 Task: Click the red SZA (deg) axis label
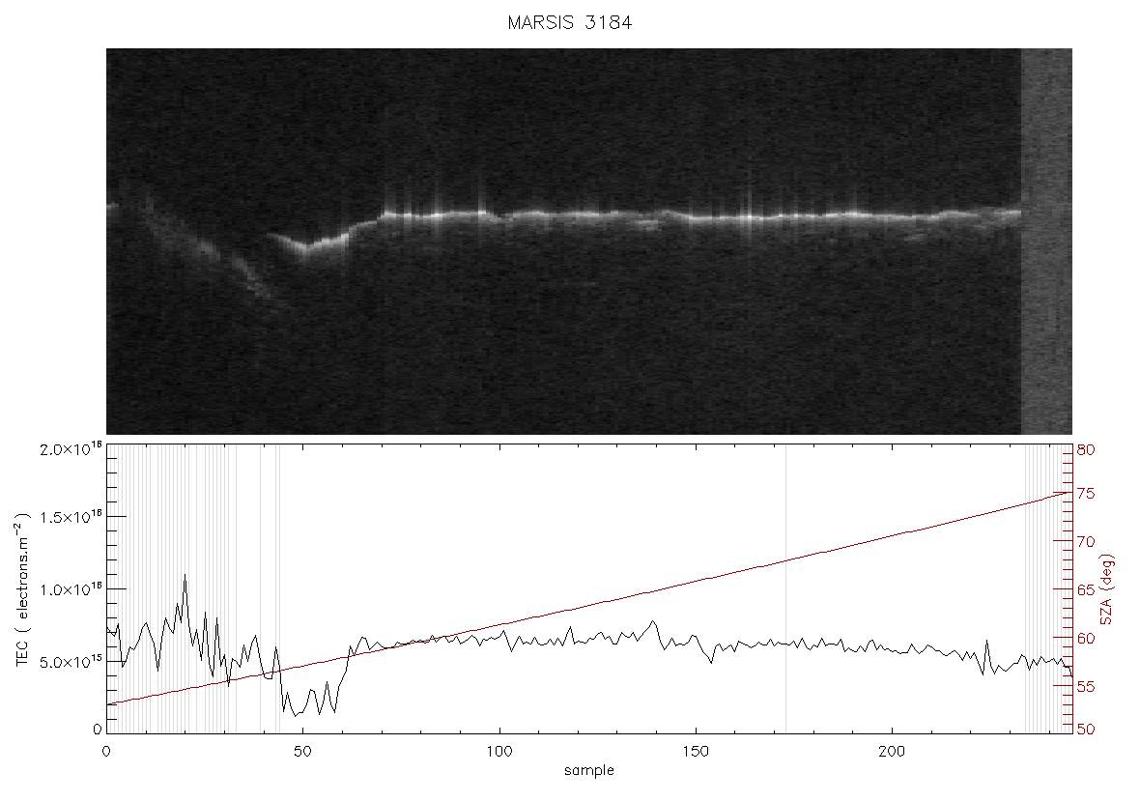click(1106, 589)
